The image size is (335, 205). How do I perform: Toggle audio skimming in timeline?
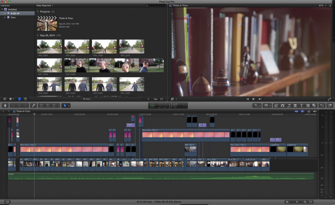click(x=303, y=111)
